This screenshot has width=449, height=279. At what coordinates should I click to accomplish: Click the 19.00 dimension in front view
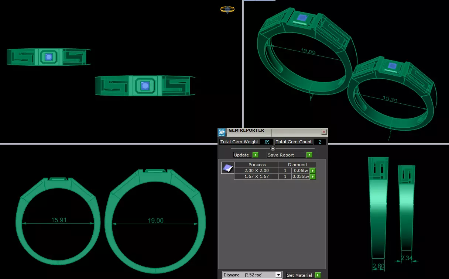[155, 221]
